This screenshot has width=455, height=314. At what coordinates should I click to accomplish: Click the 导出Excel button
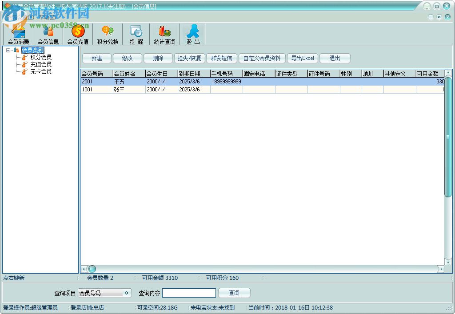pyautogui.click(x=303, y=58)
